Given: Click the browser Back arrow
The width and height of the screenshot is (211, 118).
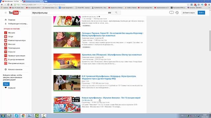Looking at the screenshot, I should pos(2,5).
